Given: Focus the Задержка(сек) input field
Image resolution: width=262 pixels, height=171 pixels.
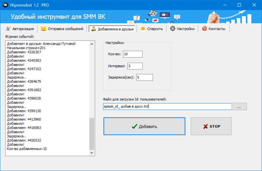Looking at the screenshot, I should 145,77.
